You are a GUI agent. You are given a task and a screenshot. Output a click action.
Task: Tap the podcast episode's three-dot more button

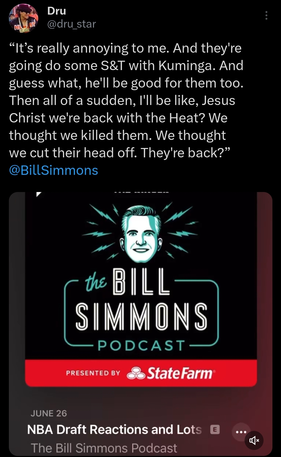[x=241, y=432]
